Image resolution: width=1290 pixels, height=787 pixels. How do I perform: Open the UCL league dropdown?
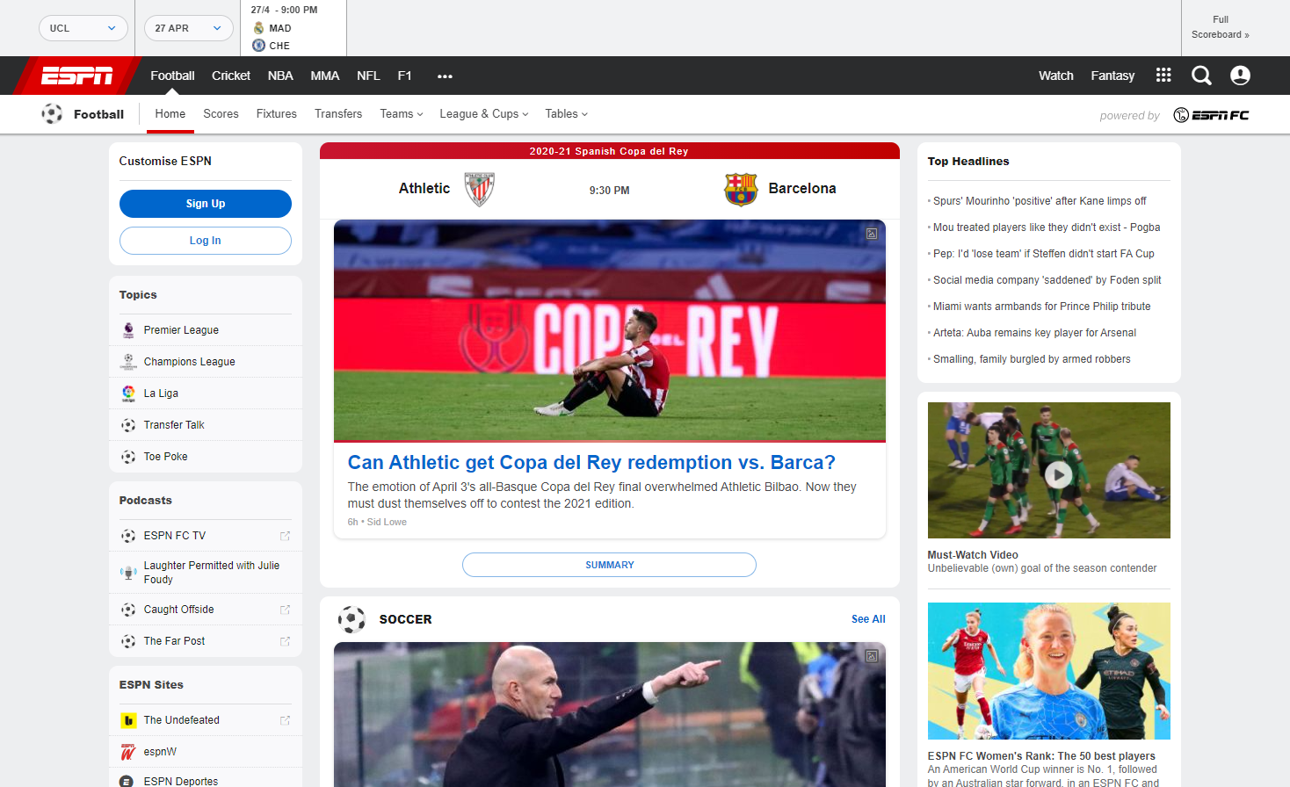[x=83, y=28]
